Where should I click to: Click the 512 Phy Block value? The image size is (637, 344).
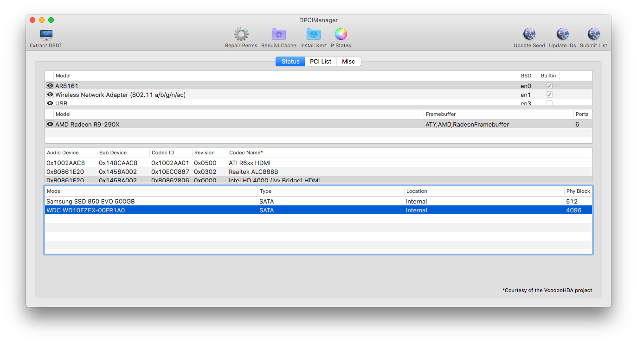572,201
